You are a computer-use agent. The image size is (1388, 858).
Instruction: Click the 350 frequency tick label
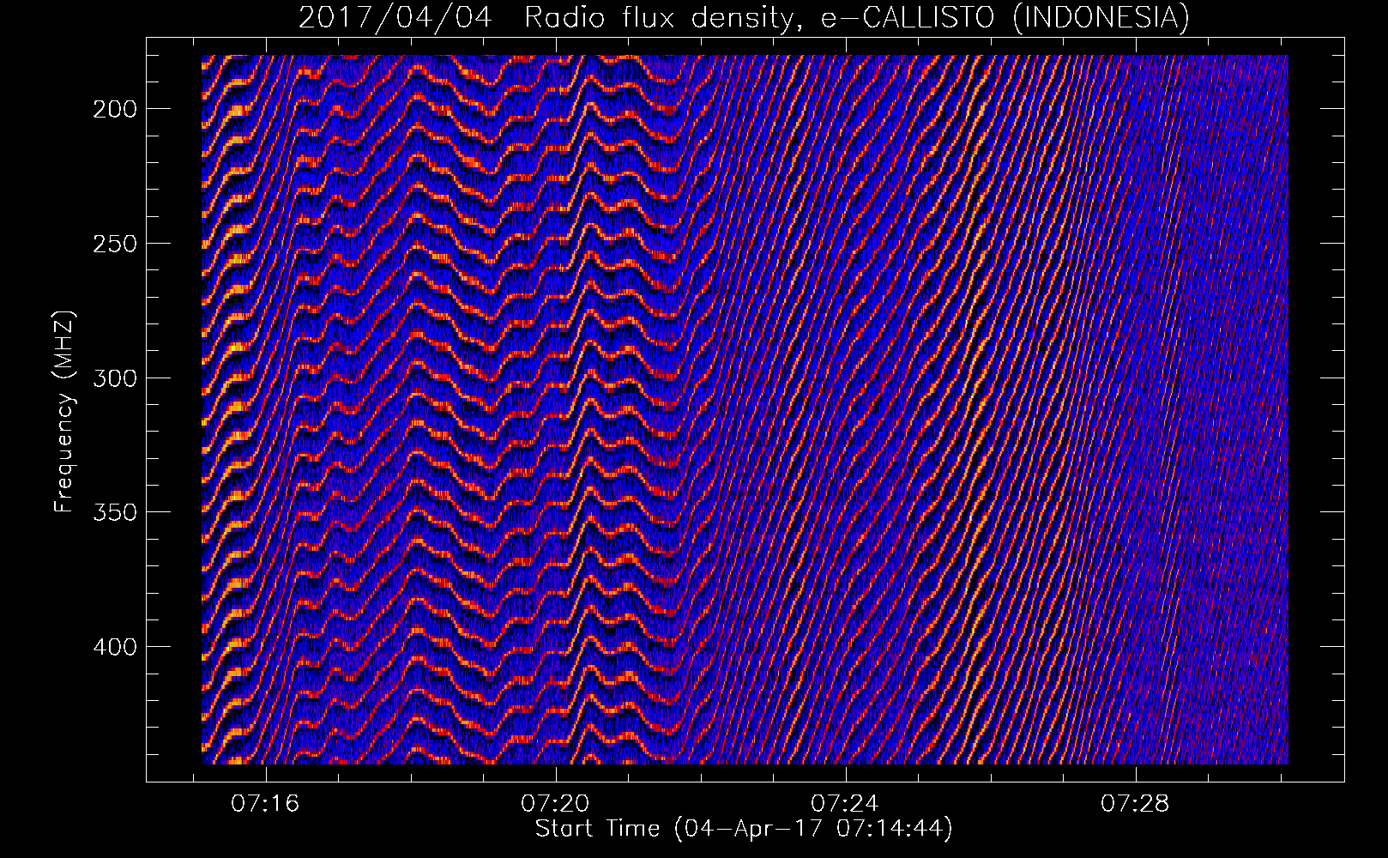tap(114, 512)
